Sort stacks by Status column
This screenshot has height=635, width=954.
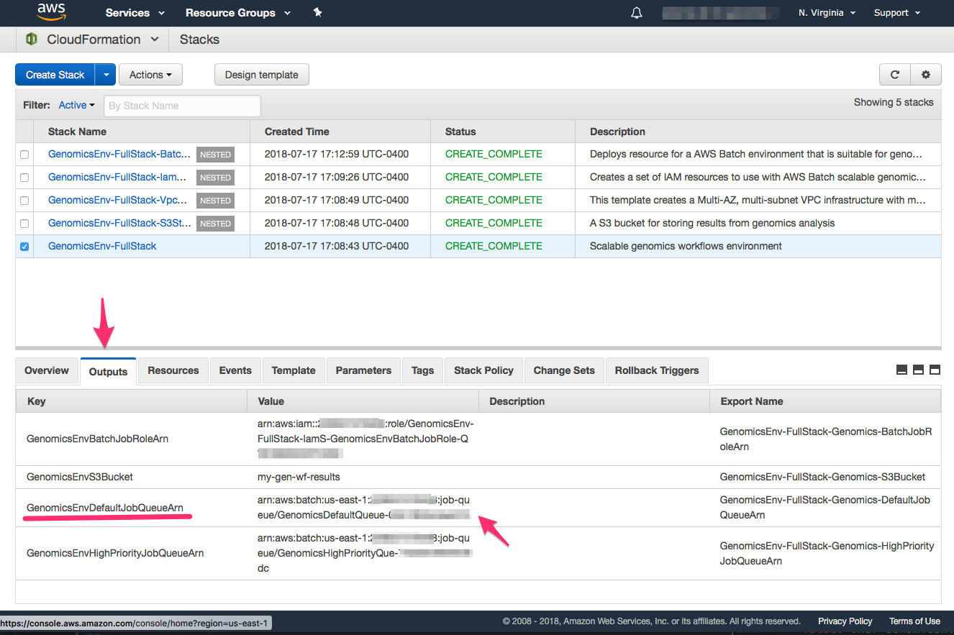pos(460,132)
